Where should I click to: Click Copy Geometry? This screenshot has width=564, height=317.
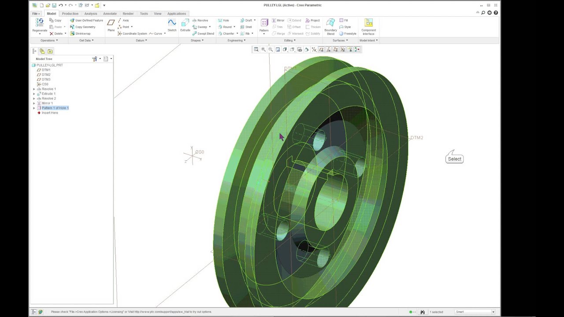coord(83,27)
